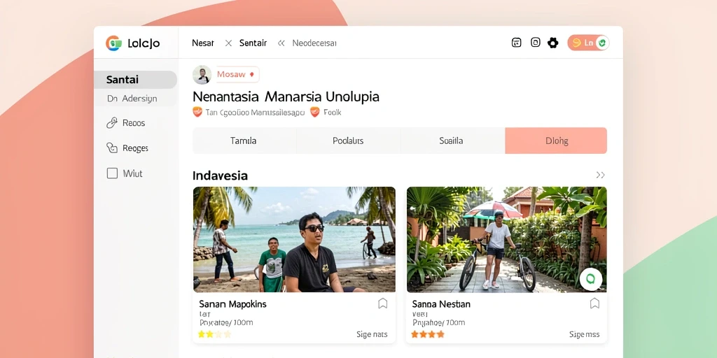This screenshot has width=717, height=358.
Task: Switch to the Soaiila tab
Action: click(453, 141)
